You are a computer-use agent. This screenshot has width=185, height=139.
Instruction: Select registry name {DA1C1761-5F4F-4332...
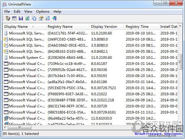coord(68,33)
